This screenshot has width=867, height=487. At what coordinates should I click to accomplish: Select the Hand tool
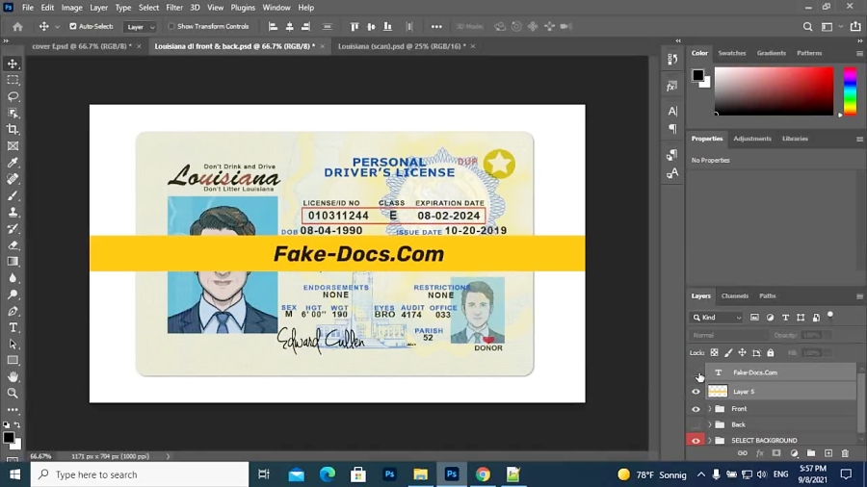pos(13,376)
